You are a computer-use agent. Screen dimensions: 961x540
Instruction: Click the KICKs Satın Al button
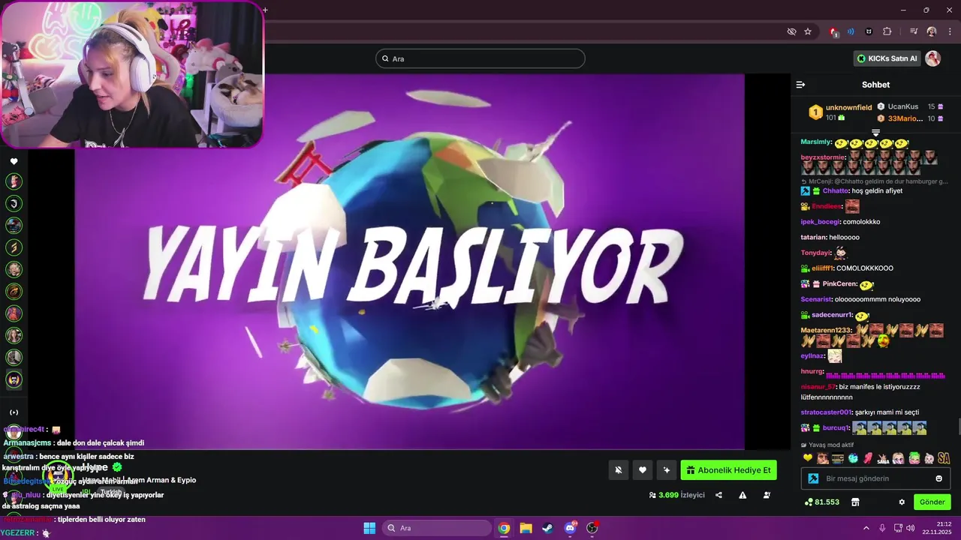coord(887,58)
